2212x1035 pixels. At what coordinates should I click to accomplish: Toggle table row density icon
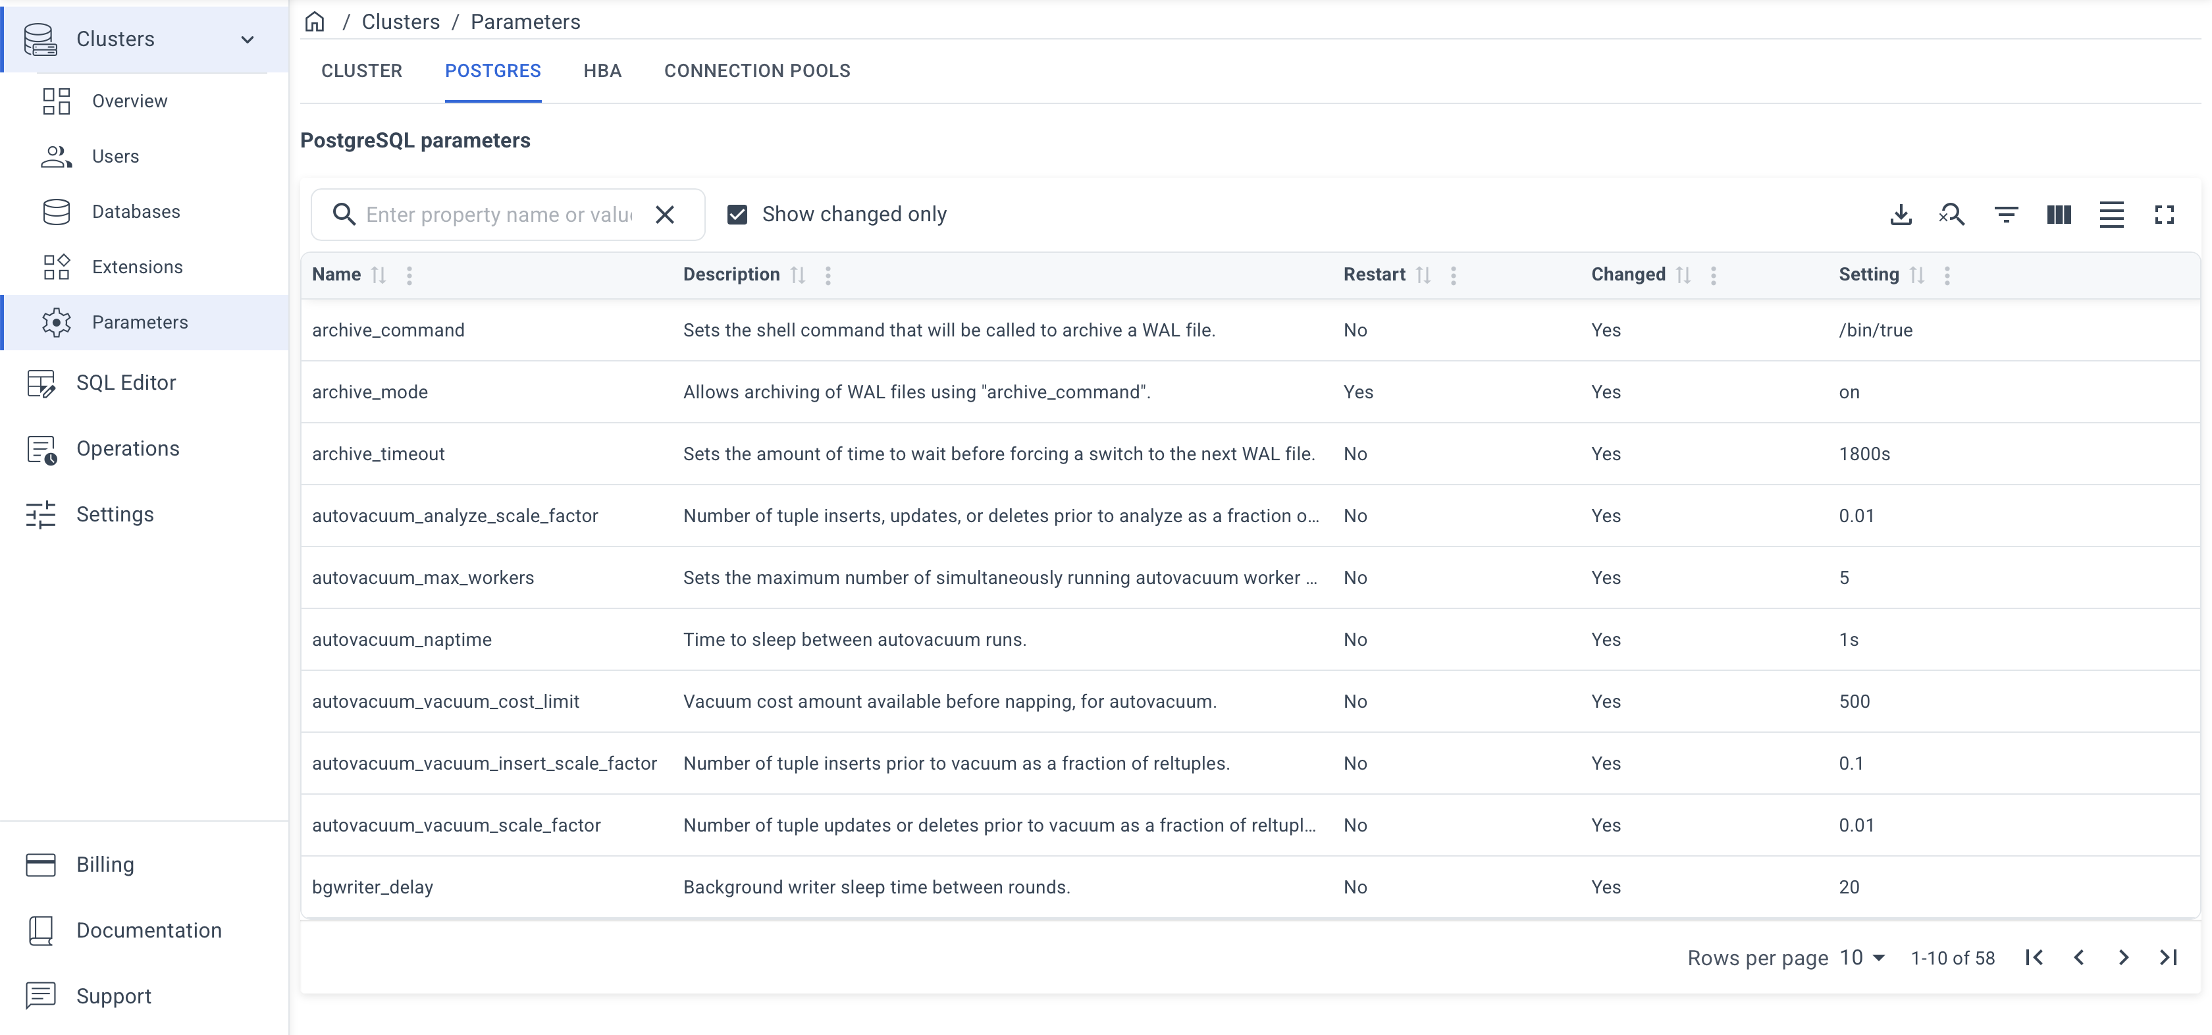[2111, 215]
